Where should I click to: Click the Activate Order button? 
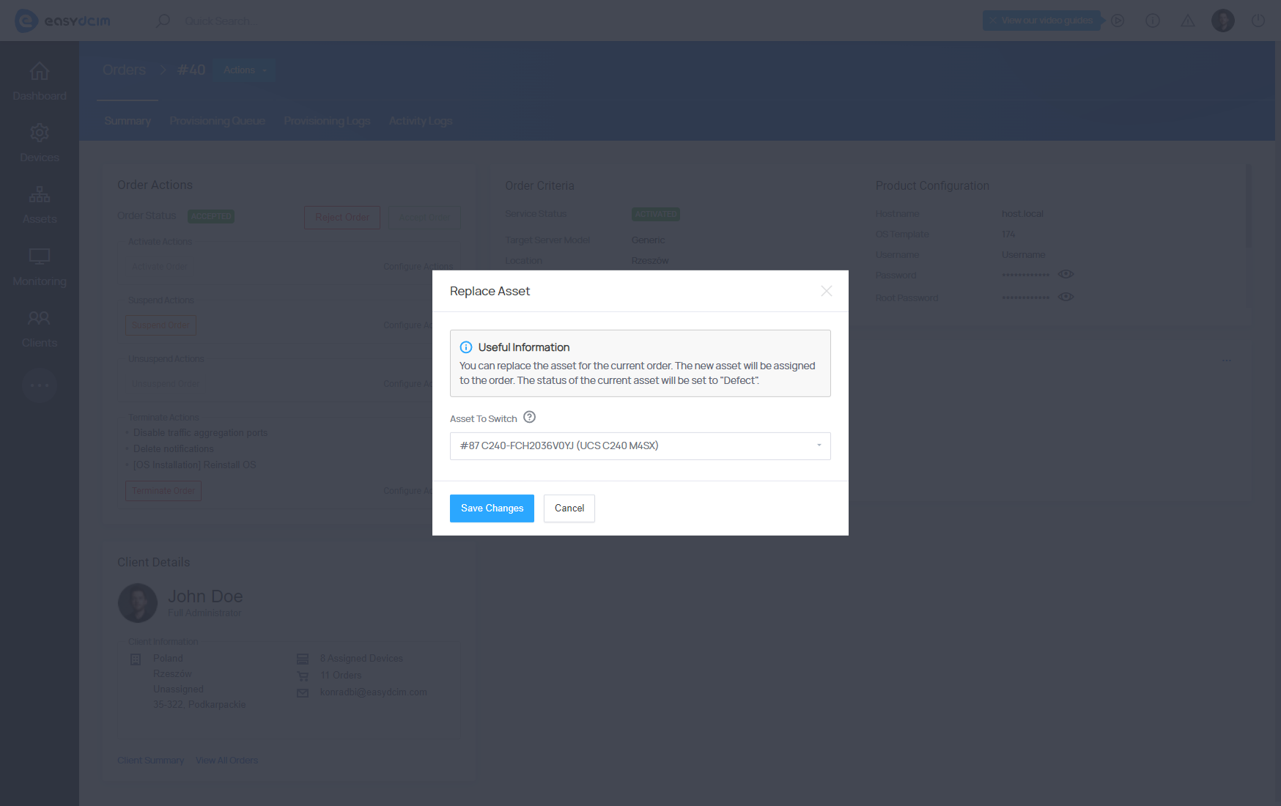pyautogui.click(x=159, y=267)
